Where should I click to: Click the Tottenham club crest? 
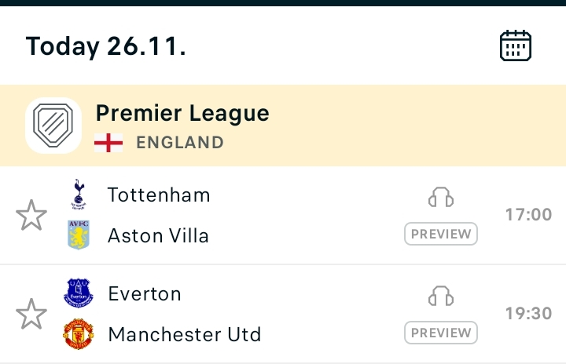point(79,195)
